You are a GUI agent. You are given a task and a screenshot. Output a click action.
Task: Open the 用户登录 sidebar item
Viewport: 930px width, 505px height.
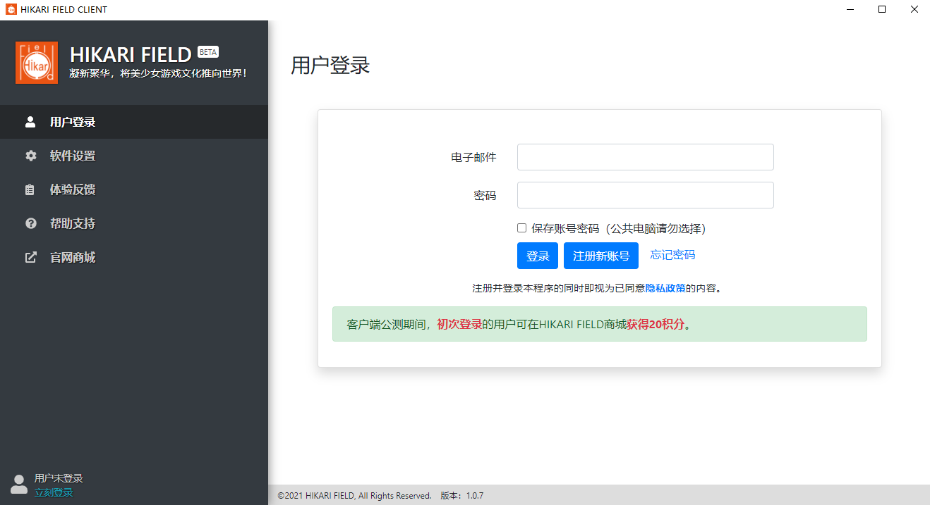pos(134,122)
